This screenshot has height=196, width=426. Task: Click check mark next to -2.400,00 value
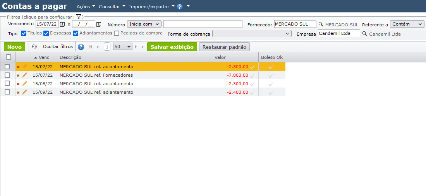click(252, 93)
